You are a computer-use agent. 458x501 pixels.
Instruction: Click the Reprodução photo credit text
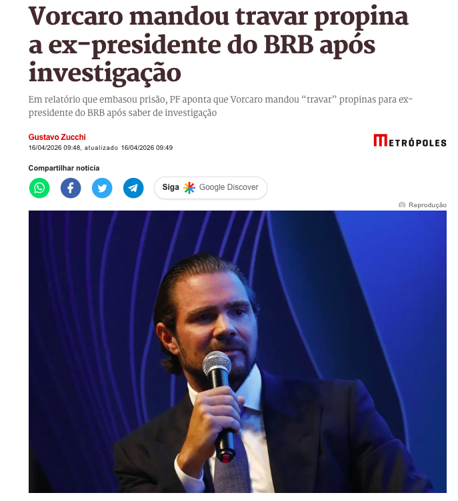click(x=427, y=205)
